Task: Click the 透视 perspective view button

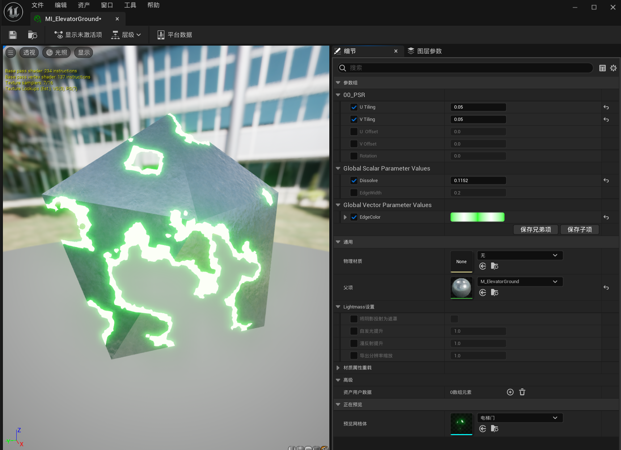Action: point(29,52)
